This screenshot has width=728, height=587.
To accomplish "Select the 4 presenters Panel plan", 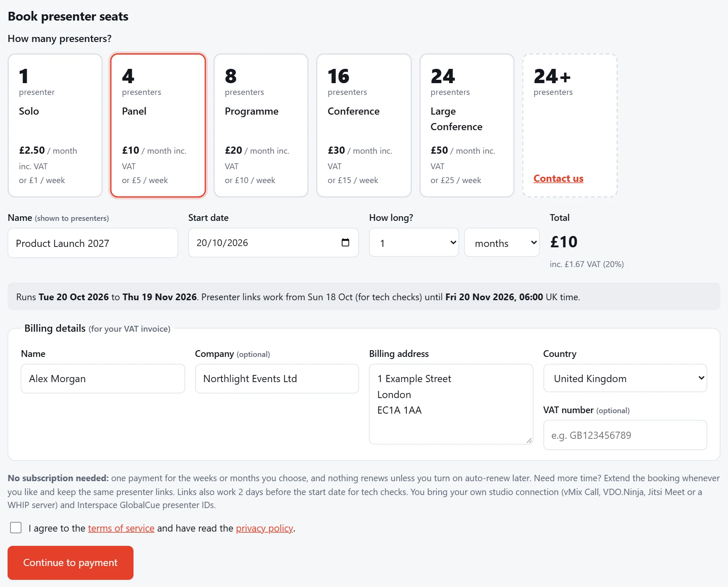I will [158, 125].
